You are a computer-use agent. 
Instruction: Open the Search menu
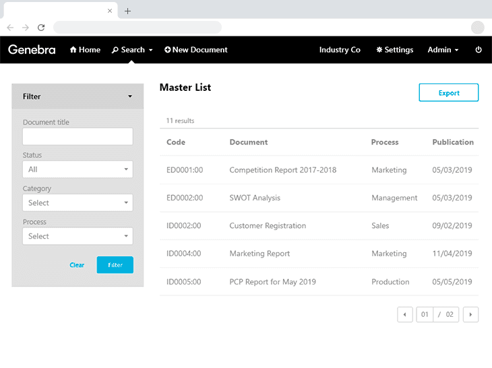(132, 50)
